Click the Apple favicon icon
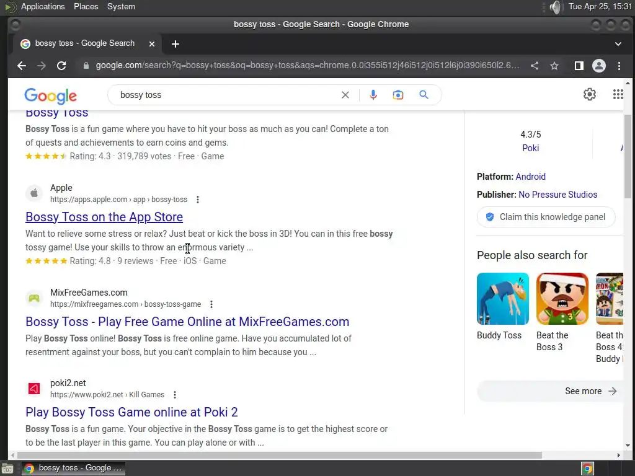 (x=34, y=193)
